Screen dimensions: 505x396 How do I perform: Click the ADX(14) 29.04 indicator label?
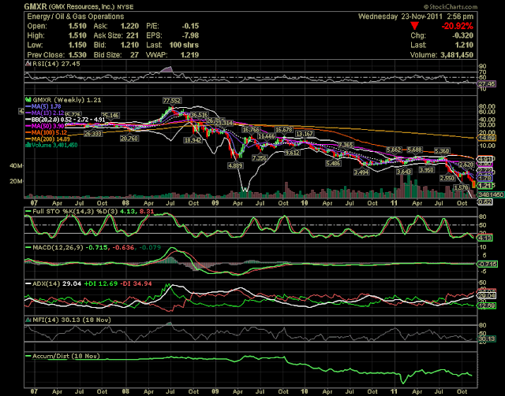tap(57, 284)
